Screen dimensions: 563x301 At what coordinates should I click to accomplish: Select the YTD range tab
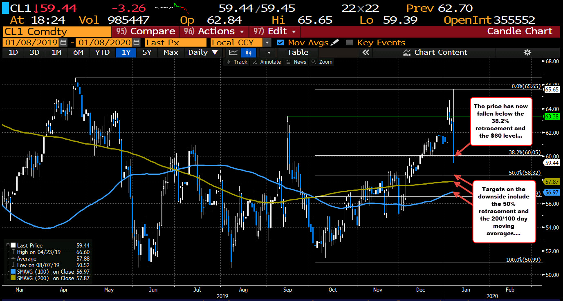point(102,52)
